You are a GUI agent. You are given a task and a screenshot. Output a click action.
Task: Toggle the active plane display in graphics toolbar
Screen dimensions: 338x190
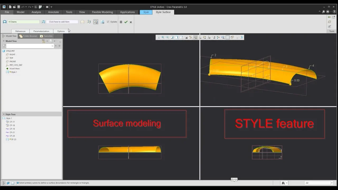195,37
